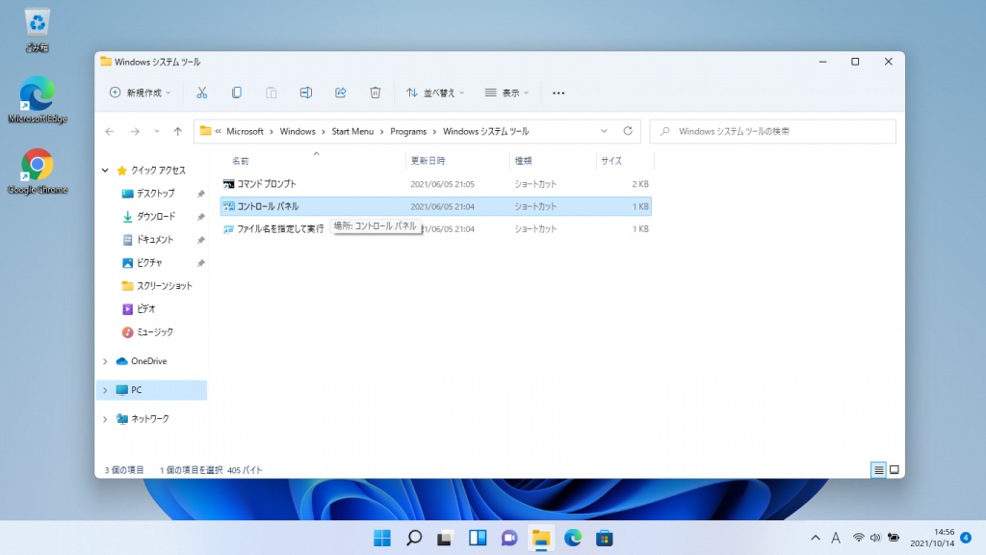This screenshot has width=986, height=555.
Task: Switch to details view layout icon
Action: click(x=878, y=470)
